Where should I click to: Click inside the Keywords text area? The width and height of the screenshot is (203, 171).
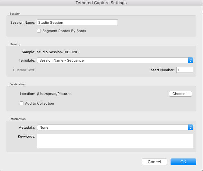click(115, 141)
